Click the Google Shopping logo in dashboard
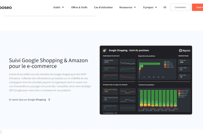The image size is (203, 134). pos(105,50)
